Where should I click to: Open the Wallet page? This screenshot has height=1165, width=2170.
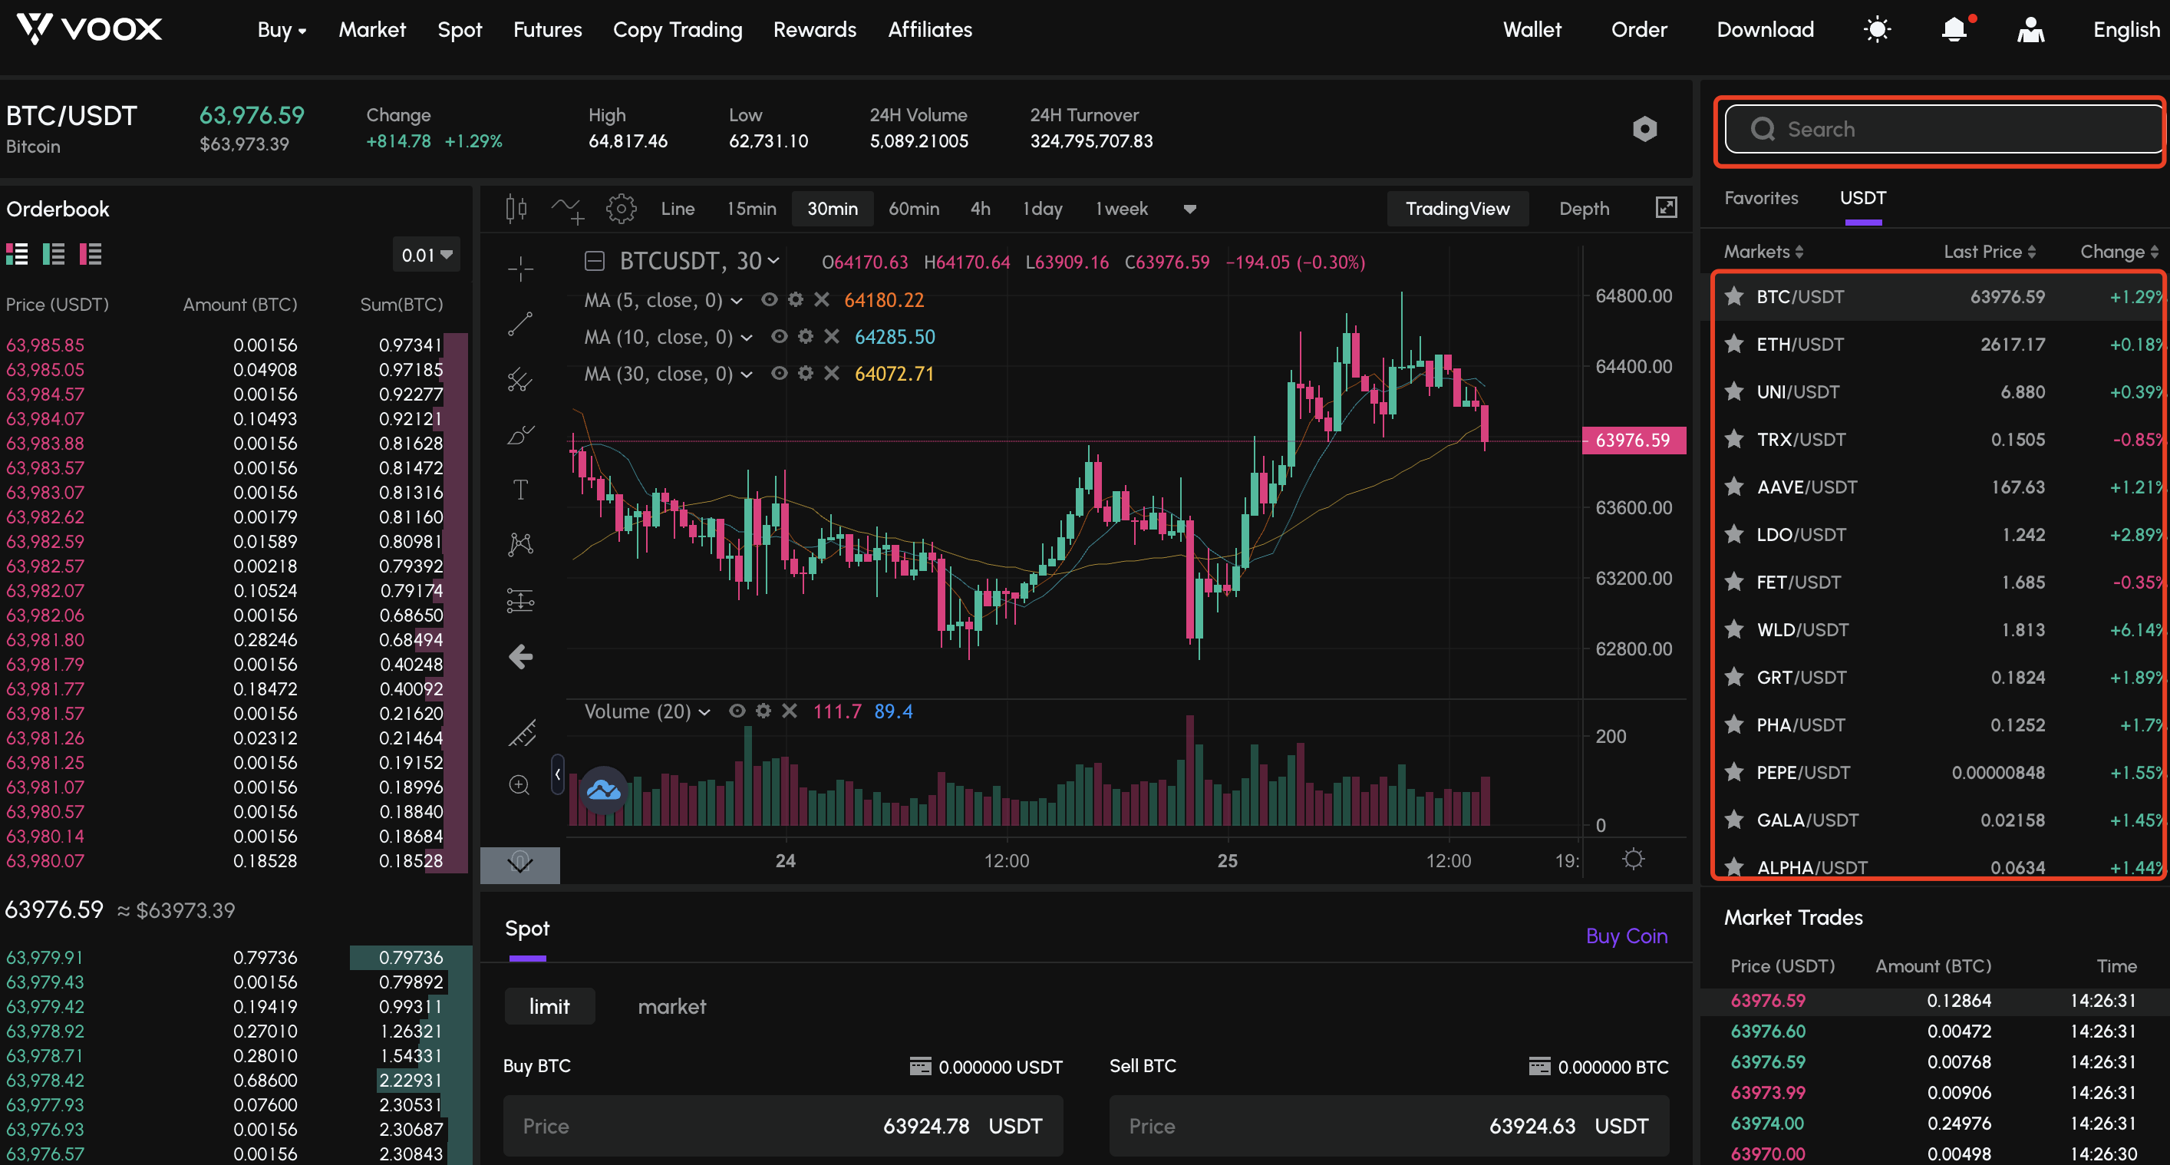click(1532, 29)
